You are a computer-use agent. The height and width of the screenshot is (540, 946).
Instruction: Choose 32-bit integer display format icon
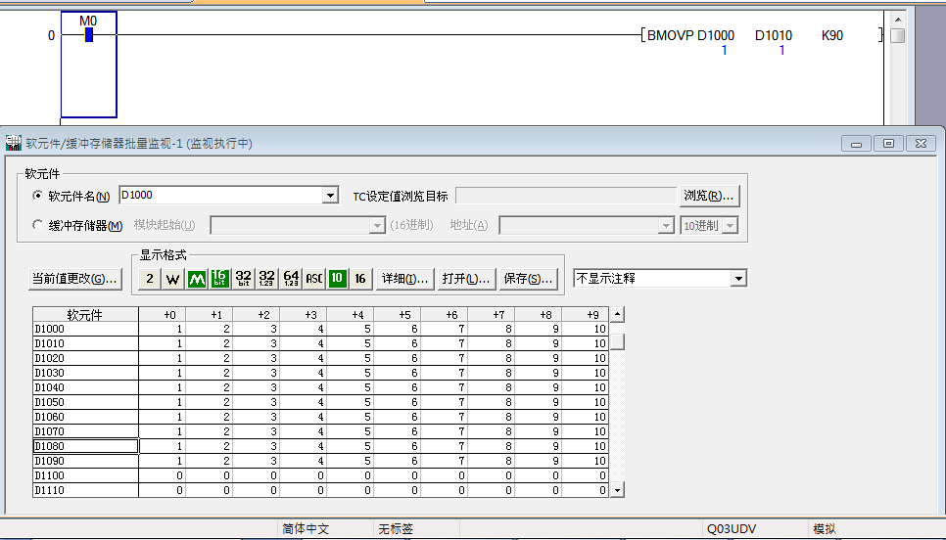pos(244,279)
